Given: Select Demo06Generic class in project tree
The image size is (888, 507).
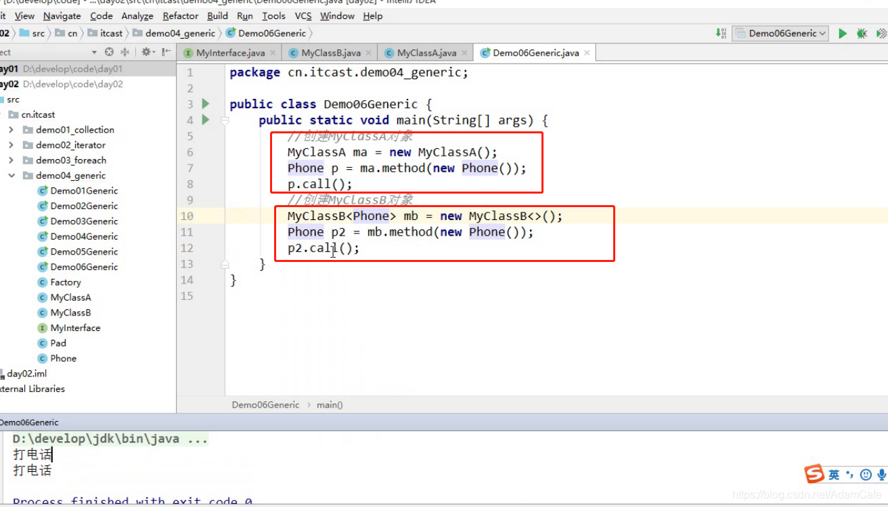Looking at the screenshot, I should [x=78, y=267].
